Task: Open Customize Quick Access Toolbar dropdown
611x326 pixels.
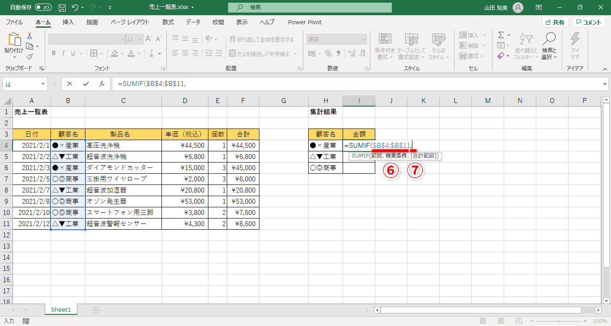Action: point(110,8)
